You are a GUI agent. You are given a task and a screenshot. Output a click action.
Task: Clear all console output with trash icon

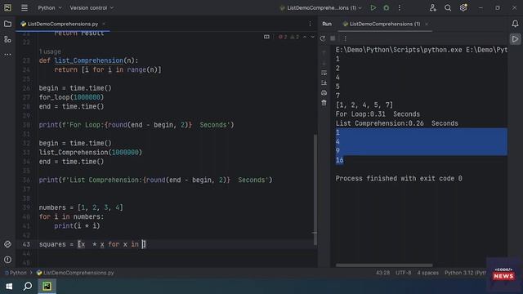(x=324, y=103)
